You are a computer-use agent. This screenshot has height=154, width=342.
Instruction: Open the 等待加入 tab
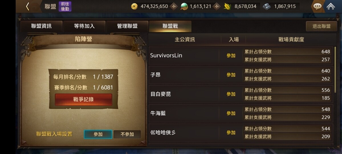pyautogui.click(x=84, y=26)
